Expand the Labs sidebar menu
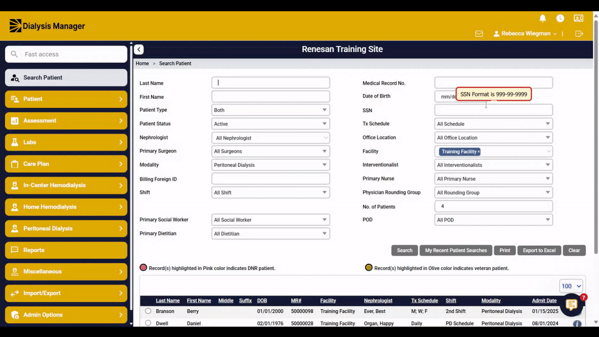Screen dimensions: 599x337 [66, 142]
